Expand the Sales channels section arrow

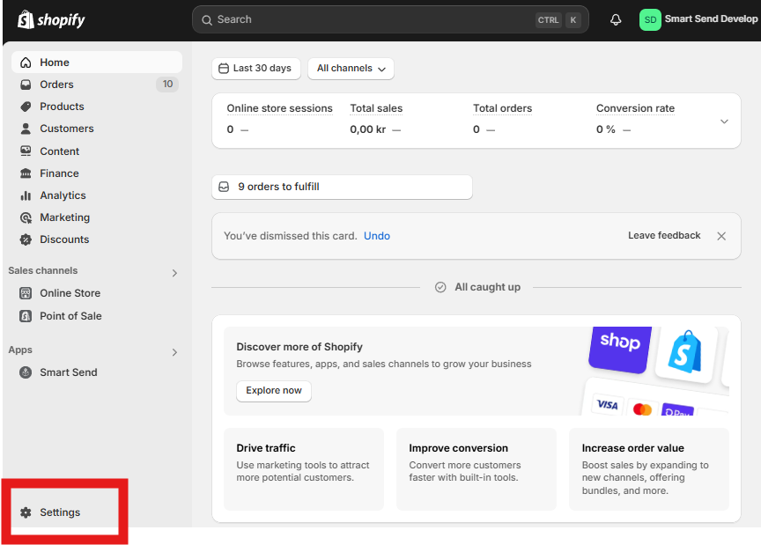coord(174,273)
